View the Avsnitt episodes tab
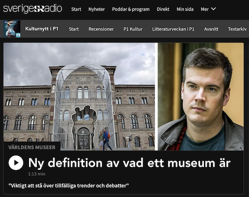249x197 pixels. point(211,29)
